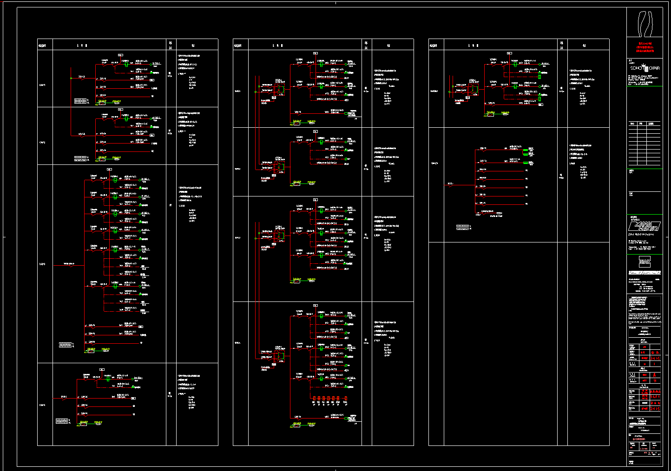671x471 pixels.
Task: Click the white label boxes in right sheet's second panel
Action: [462, 228]
